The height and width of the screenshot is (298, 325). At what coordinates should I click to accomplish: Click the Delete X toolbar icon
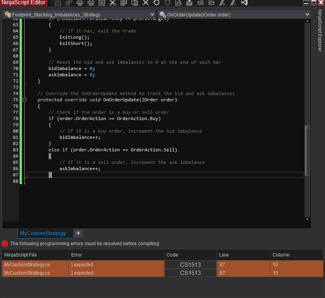click(146, 3)
